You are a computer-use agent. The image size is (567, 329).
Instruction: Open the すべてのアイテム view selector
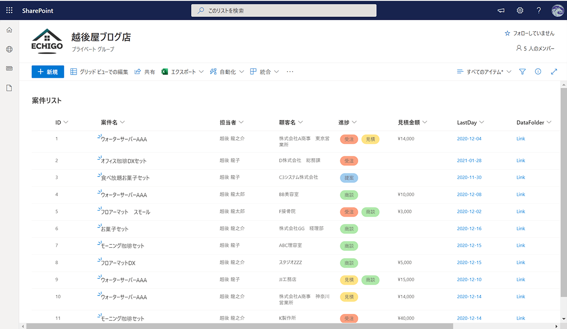[484, 72]
